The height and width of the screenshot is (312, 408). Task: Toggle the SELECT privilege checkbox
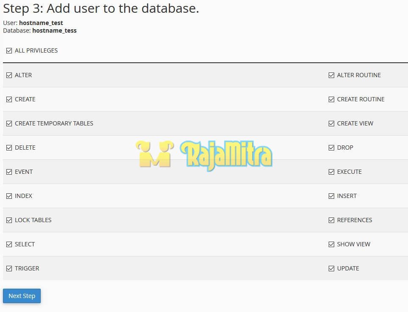pyautogui.click(x=9, y=245)
